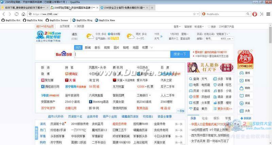The image size is (272, 145).
Task: Go to the browser home page icon
Action: 23,14
